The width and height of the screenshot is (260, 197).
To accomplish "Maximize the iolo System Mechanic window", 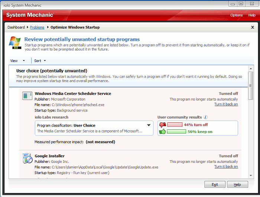I will (x=241, y=4).
